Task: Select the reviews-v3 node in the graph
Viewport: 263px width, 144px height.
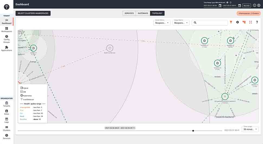Action: (x=217, y=63)
